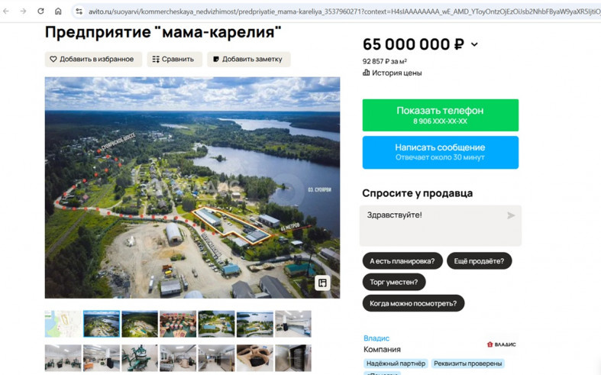Open the Владис seller profile link

tap(376, 338)
